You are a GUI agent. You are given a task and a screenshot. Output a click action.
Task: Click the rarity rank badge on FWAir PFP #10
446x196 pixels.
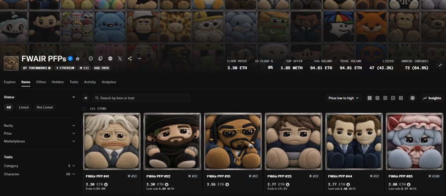tap(253, 176)
